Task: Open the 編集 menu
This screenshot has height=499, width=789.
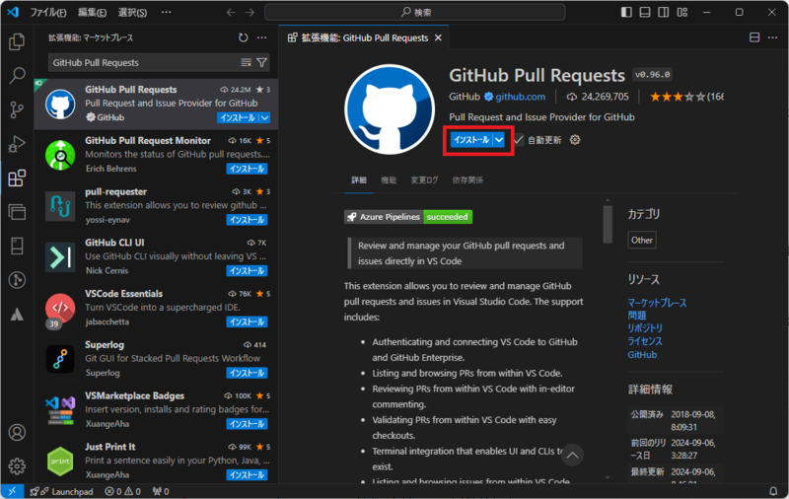Action: (92, 12)
